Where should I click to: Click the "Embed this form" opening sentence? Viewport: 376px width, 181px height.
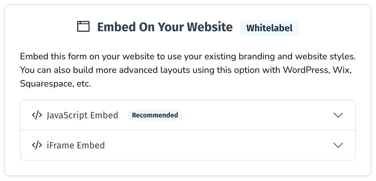[x=51, y=56]
